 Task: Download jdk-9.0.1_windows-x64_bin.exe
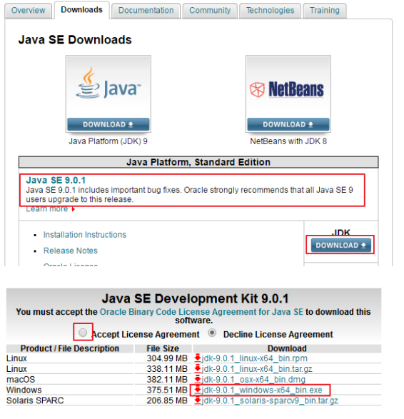262,390
